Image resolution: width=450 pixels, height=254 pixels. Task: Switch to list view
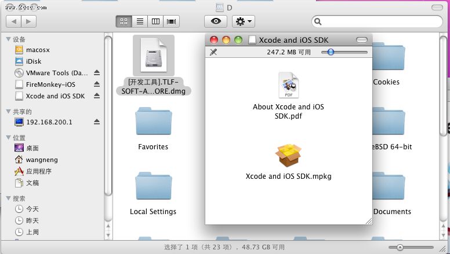[x=140, y=21]
